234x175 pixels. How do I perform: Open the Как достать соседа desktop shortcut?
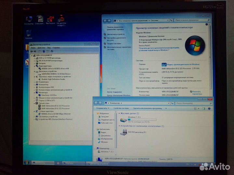[x=61, y=20]
